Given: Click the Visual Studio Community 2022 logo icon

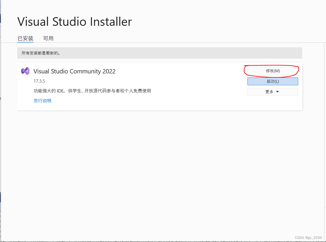Looking at the screenshot, I should click(25, 71).
